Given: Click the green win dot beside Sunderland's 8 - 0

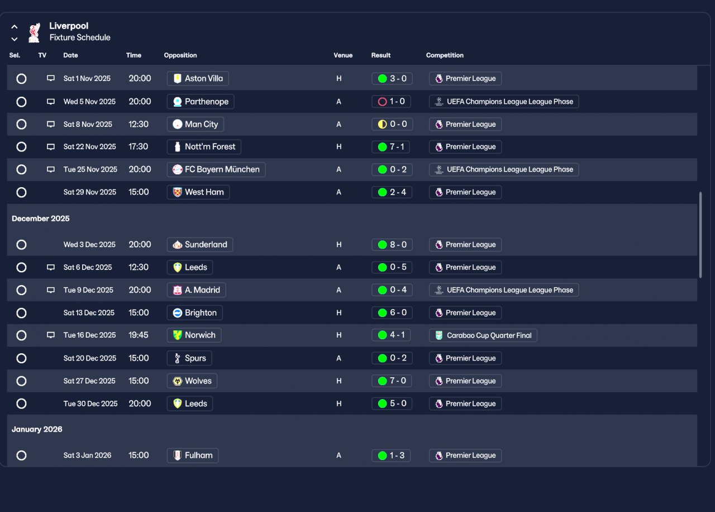Looking at the screenshot, I should [x=383, y=245].
